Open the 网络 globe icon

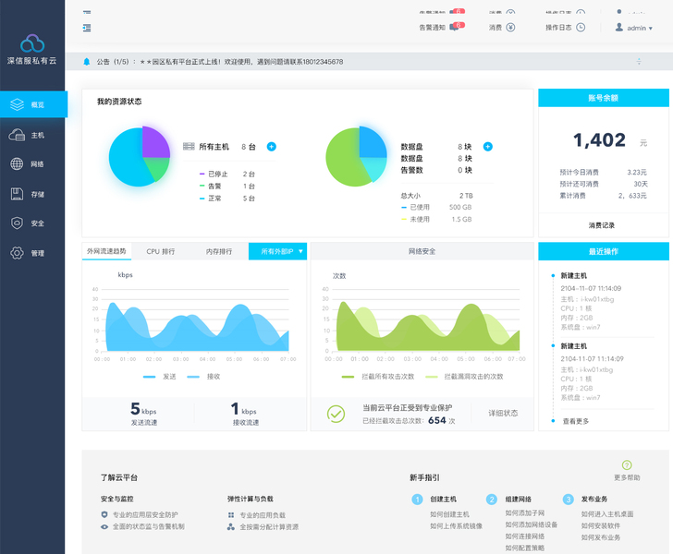coord(17,163)
